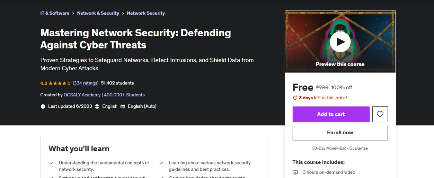Open Network & Security breadcrumb link

click(98, 13)
